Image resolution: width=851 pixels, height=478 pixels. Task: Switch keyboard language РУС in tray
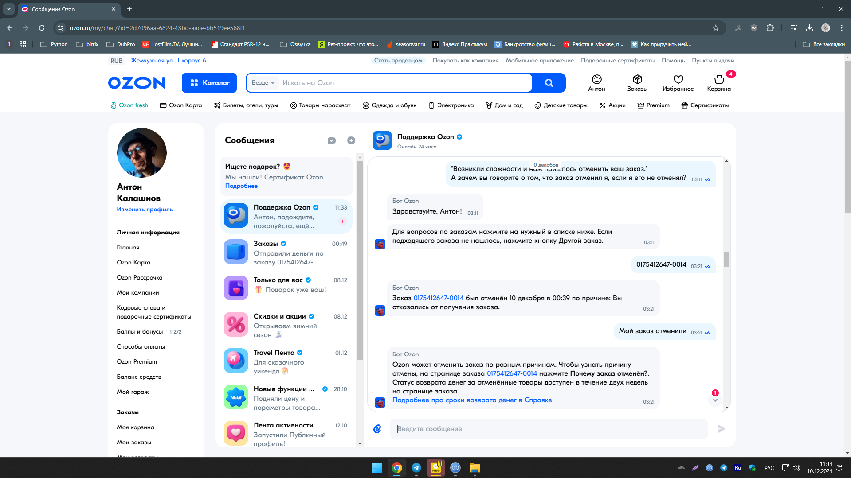point(769,468)
